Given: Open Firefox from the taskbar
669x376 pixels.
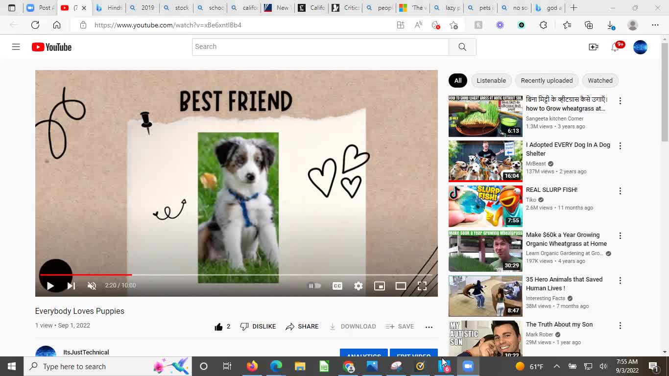Looking at the screenshot, I should [x=252, y=366].
